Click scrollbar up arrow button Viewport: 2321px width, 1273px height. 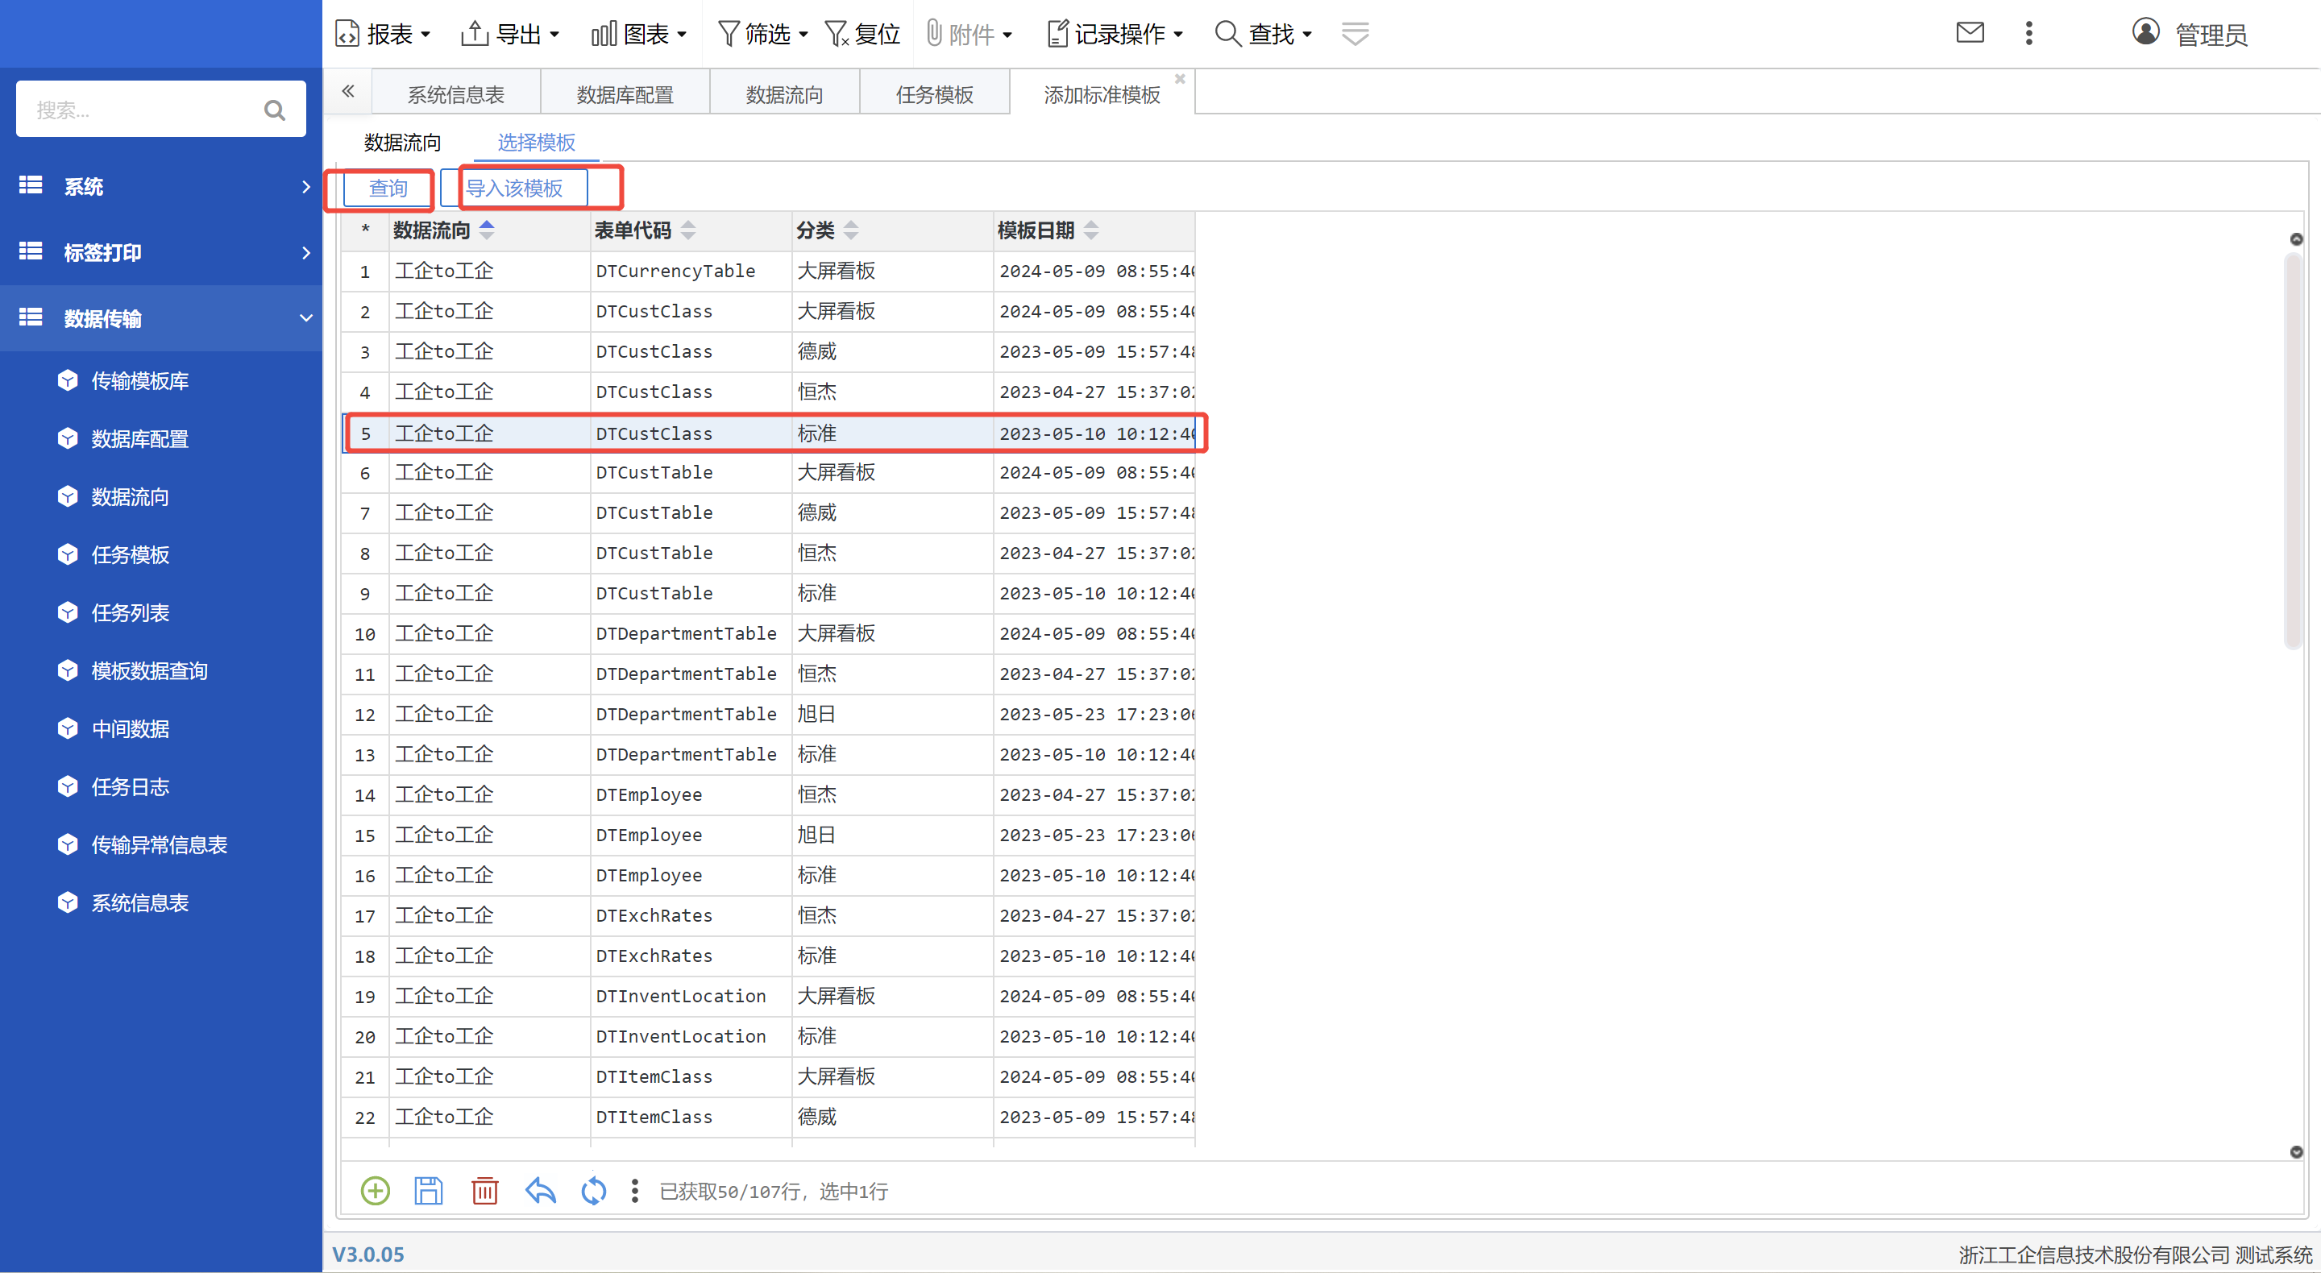pyautogui.click(x=2296, y=238)
